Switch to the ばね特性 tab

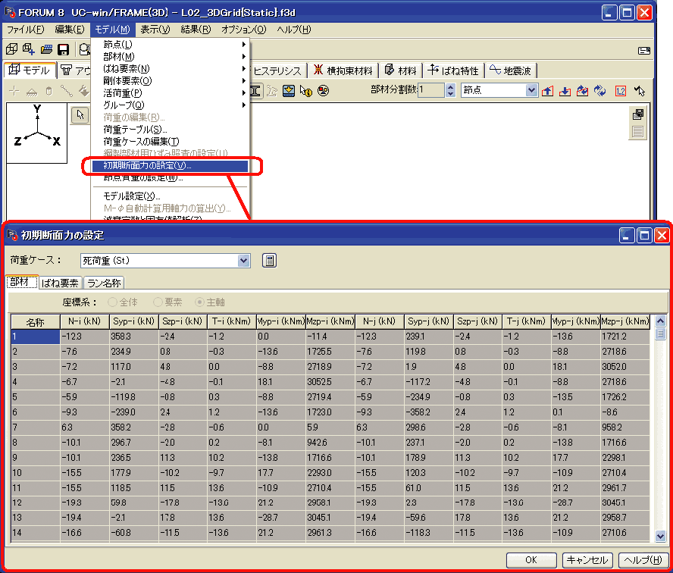453,70
